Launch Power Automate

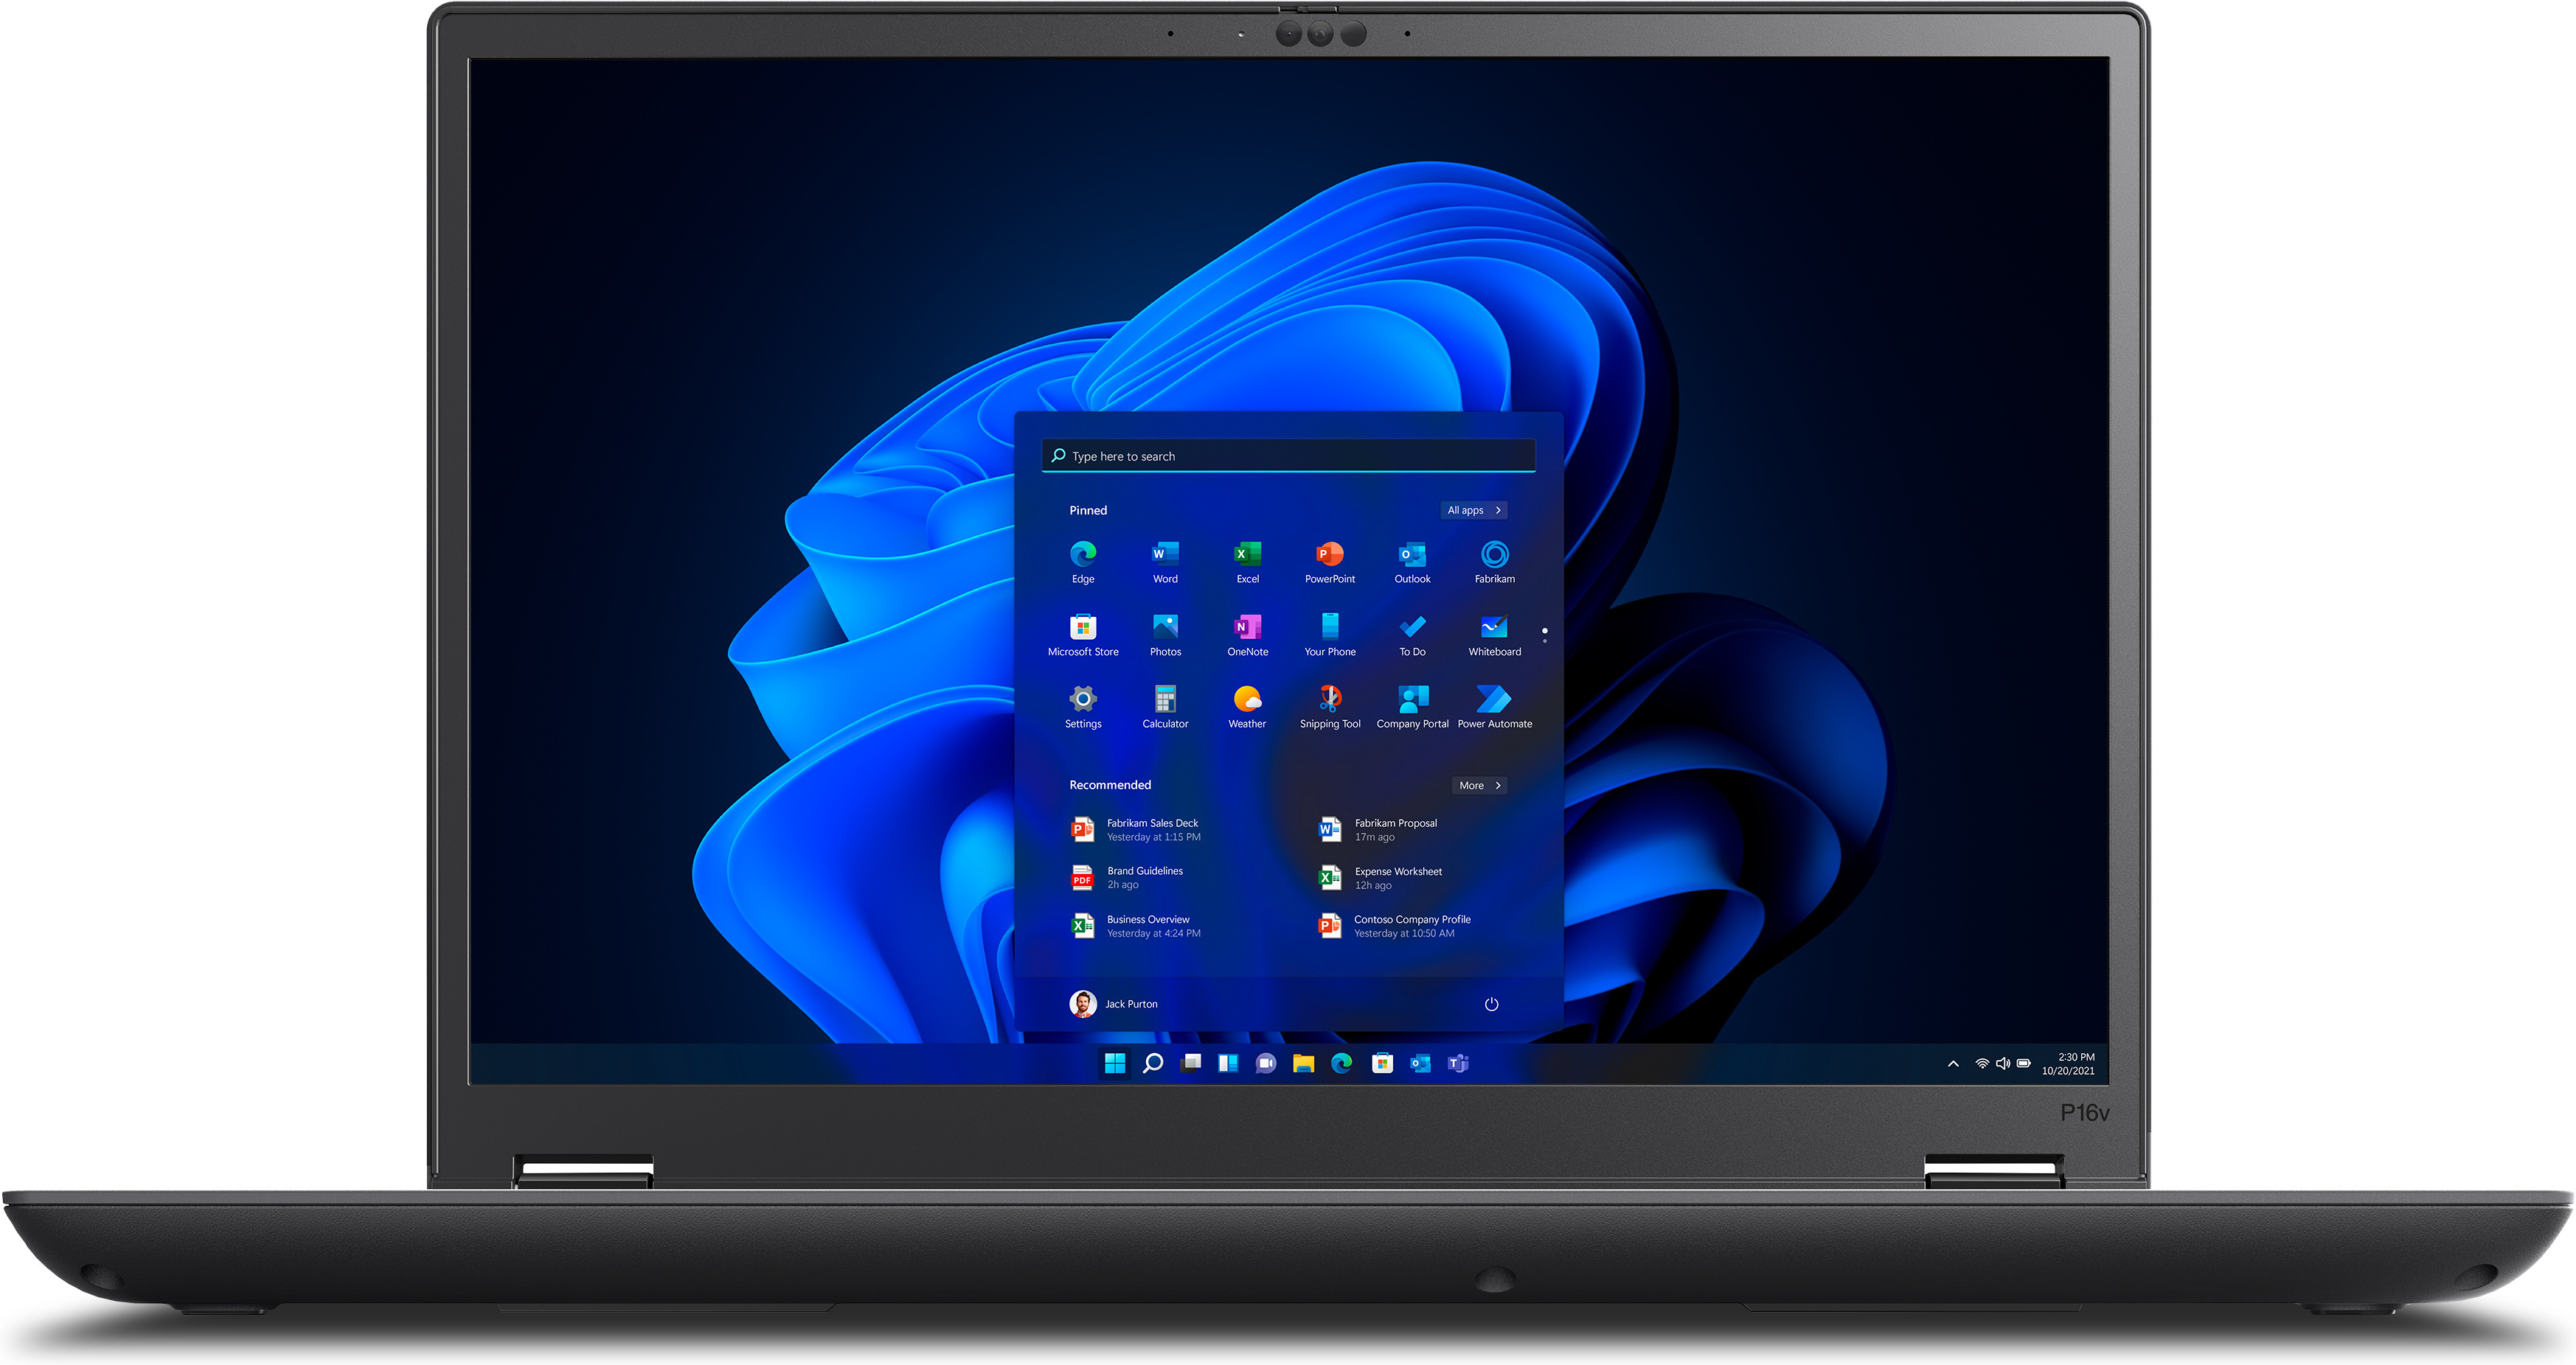(x=1494, y=700)
